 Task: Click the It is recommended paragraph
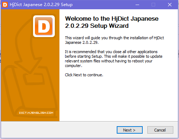[114, 58]
